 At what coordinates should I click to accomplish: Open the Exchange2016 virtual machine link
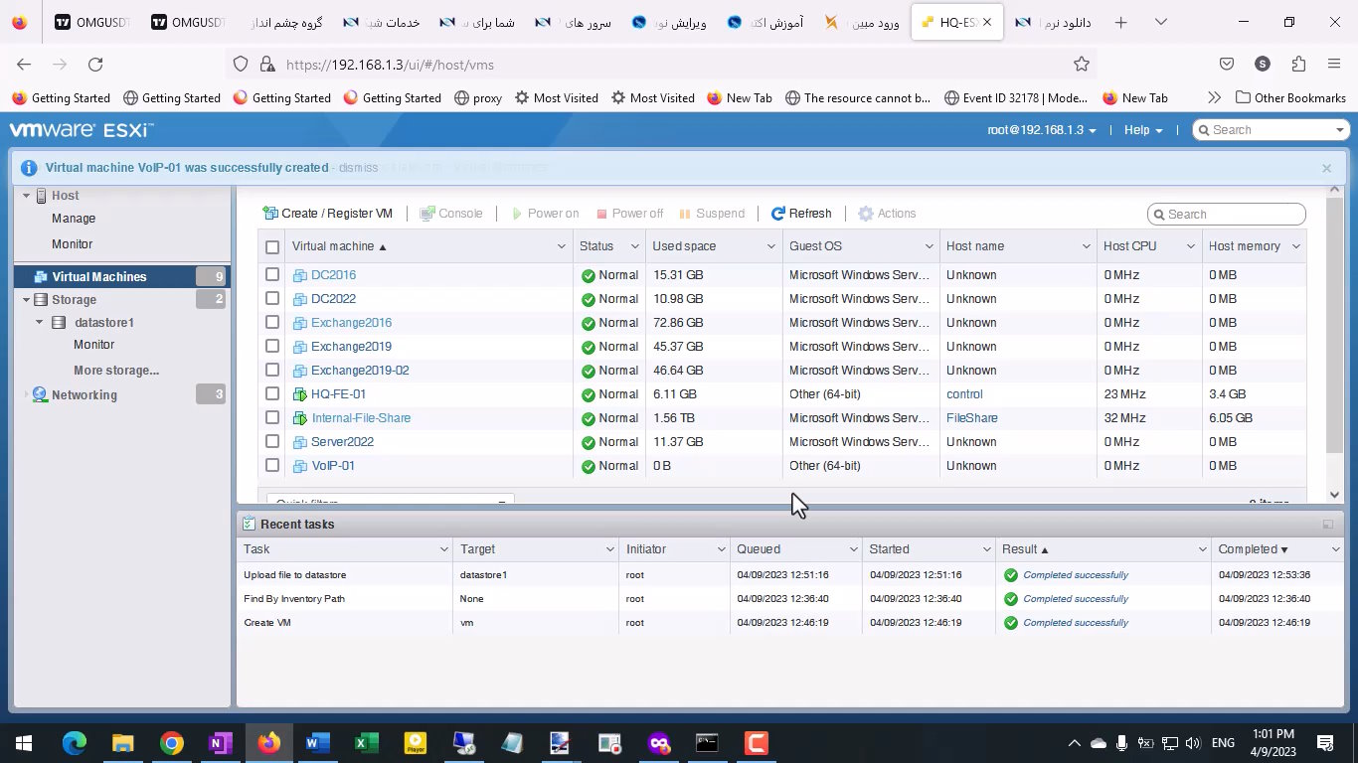tap(351, 323)
